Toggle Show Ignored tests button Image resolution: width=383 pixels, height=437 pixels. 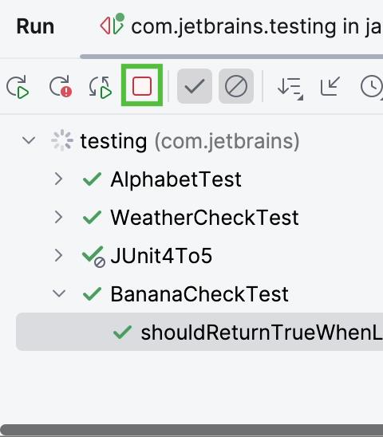click(x=236, y=86)
